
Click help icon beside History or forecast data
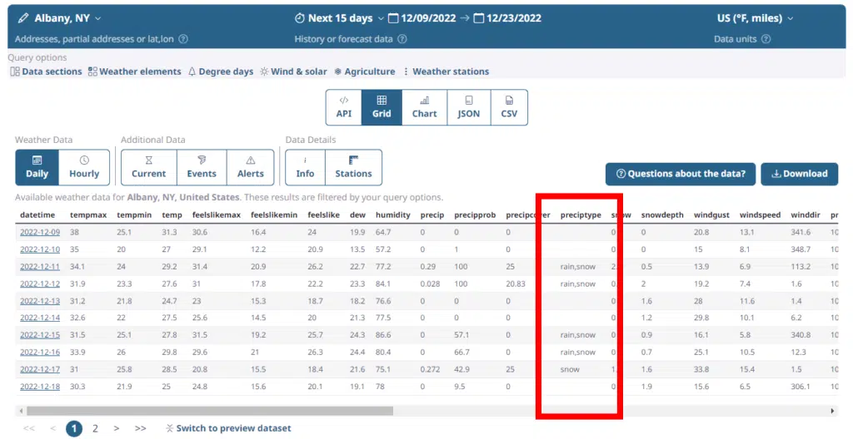click(402, 39)
